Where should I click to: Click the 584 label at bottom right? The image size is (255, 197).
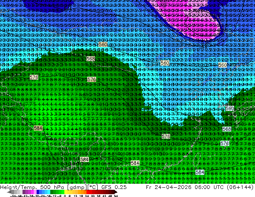tap(200, 172)
